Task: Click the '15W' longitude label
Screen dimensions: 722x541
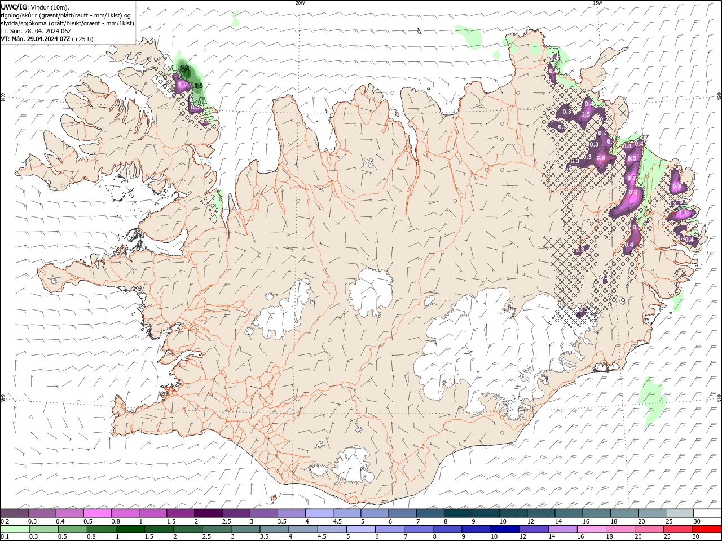Action: [597, 3]
